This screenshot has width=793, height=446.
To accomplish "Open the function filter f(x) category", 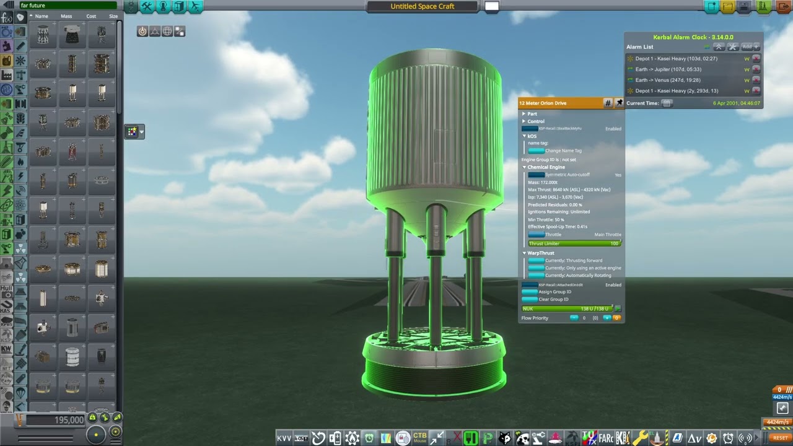I will [x=6, y=18].
